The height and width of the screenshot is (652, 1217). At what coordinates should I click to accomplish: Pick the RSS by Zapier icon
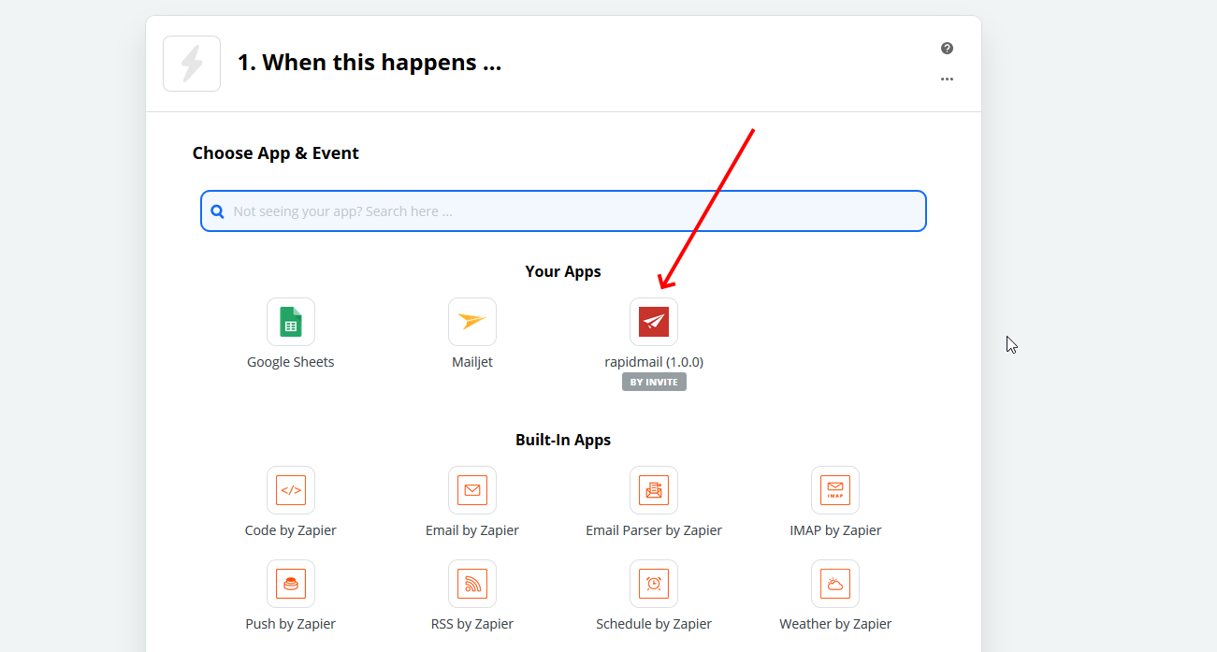[x=472, y=584]
